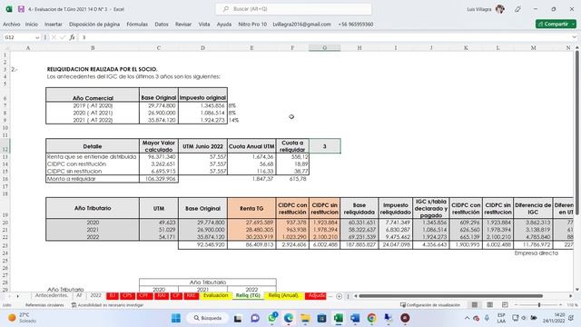
Task: Click the add new sheet plus icon
Action: (x=339, y=296)
